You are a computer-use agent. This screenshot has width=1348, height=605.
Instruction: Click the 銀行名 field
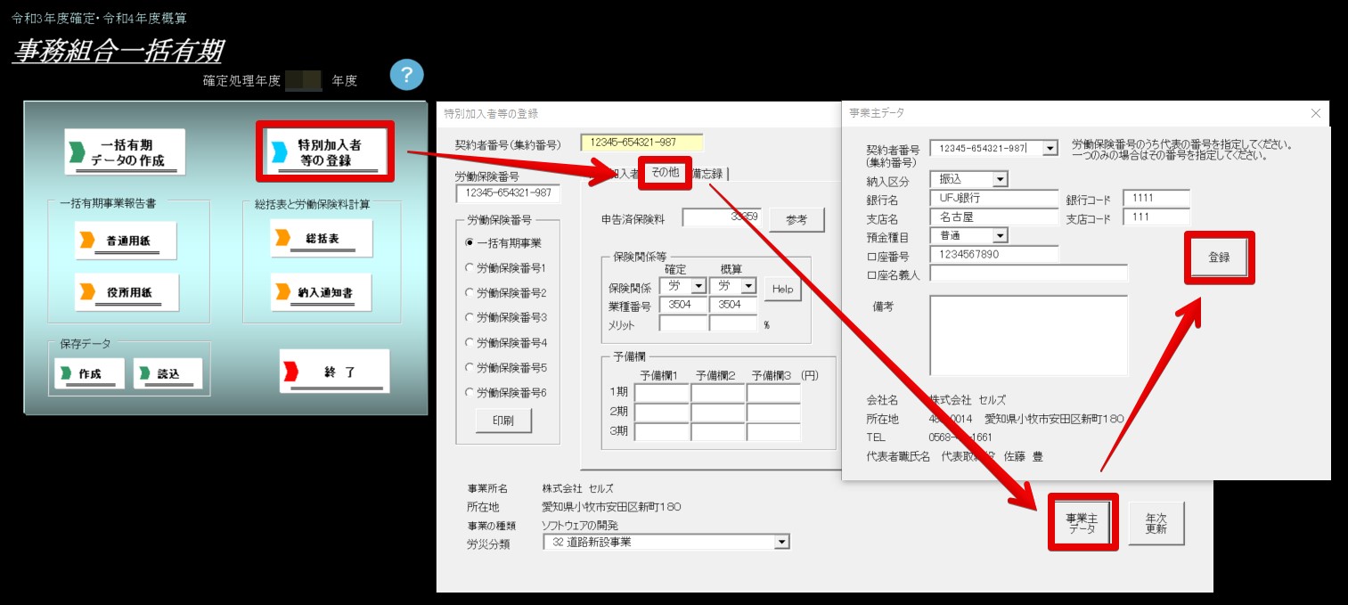coord(993,198)
